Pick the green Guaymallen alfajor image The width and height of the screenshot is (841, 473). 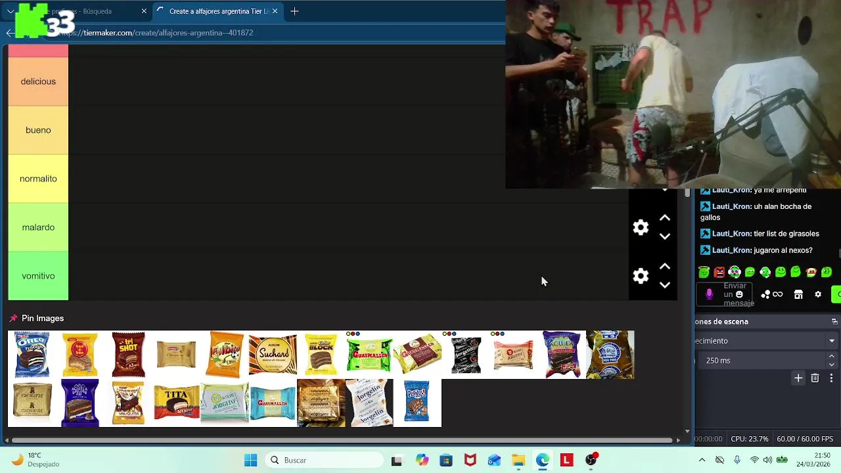tap(369, 355)
